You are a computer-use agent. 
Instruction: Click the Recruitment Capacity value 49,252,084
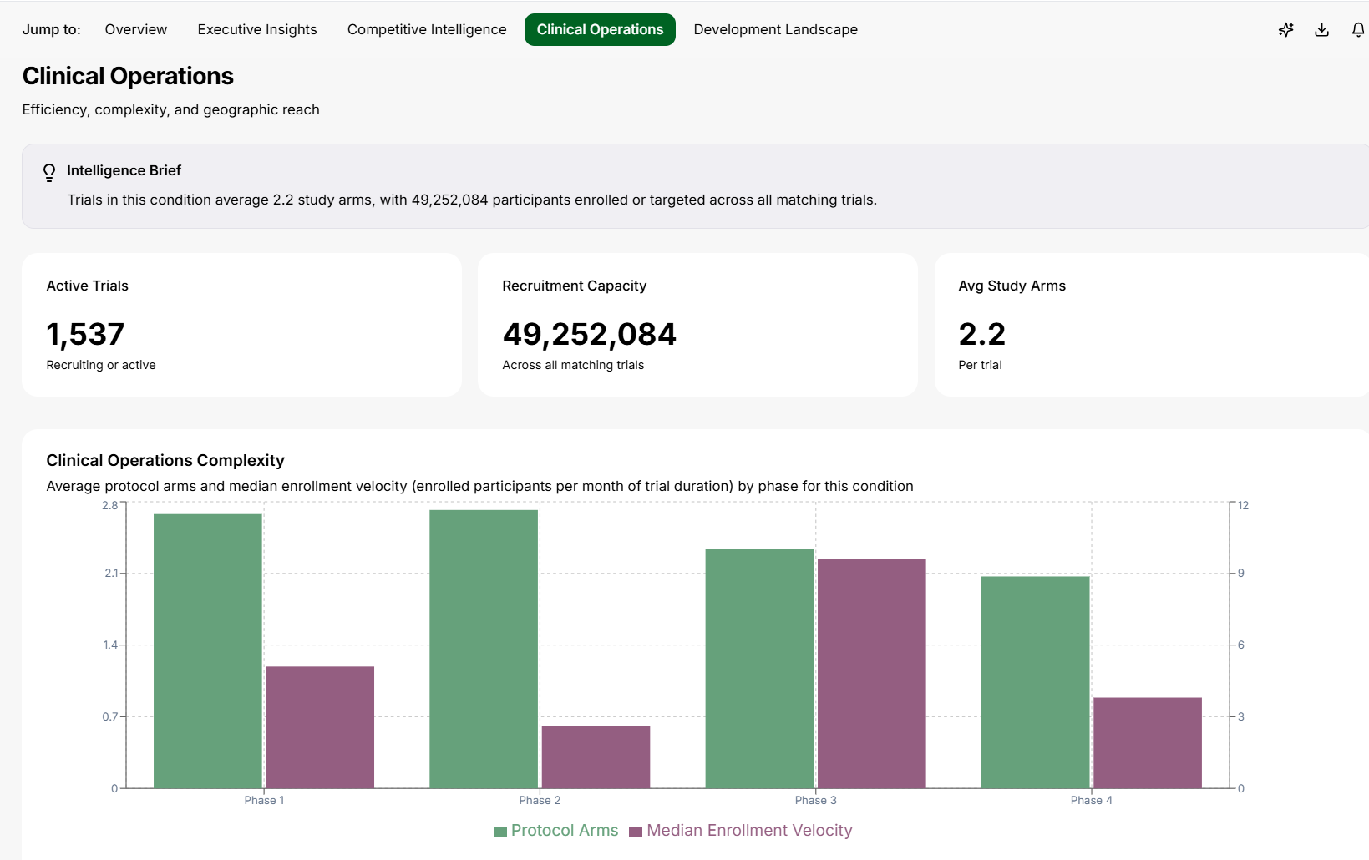[589, 334]
